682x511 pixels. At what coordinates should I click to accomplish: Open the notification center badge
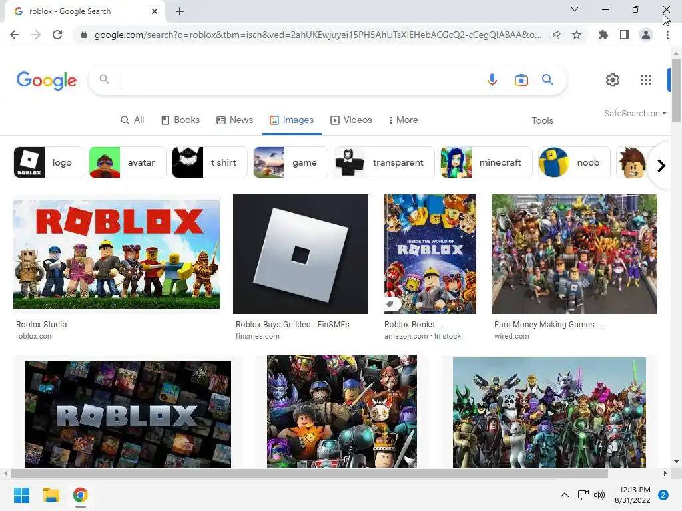tap(663, 495)
